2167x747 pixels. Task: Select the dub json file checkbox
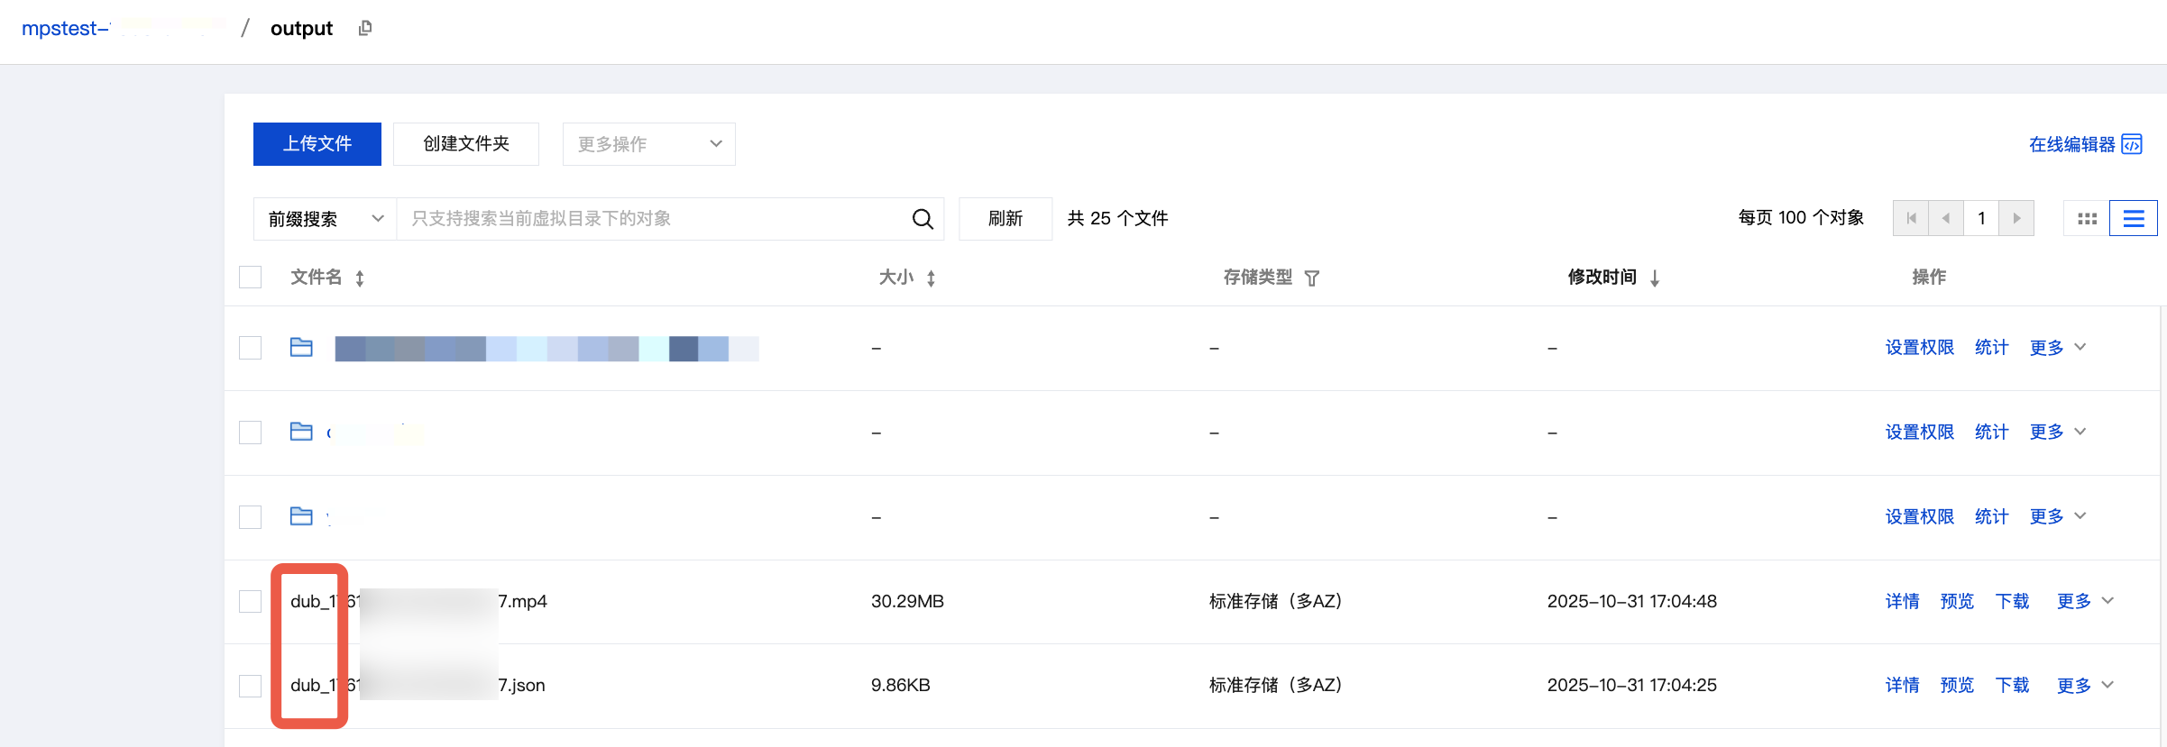click(251, 686)
